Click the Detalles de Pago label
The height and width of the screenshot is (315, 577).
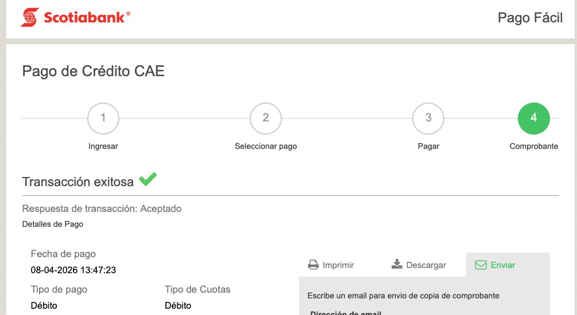[53, 224]
